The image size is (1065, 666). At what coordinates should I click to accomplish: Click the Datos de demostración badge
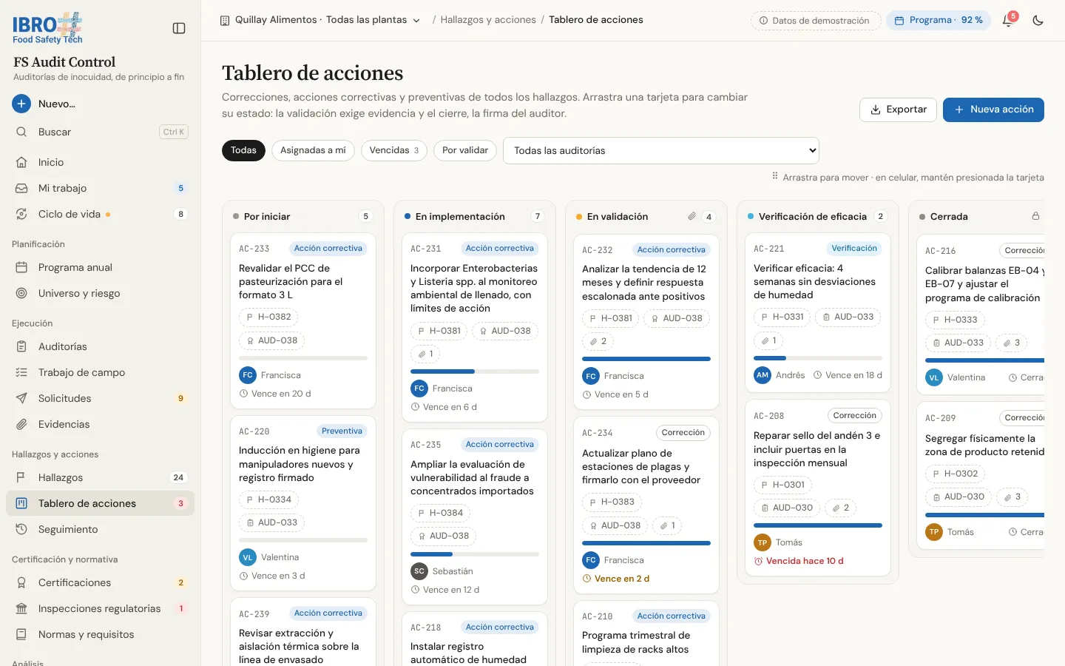(x=816, y=21)
